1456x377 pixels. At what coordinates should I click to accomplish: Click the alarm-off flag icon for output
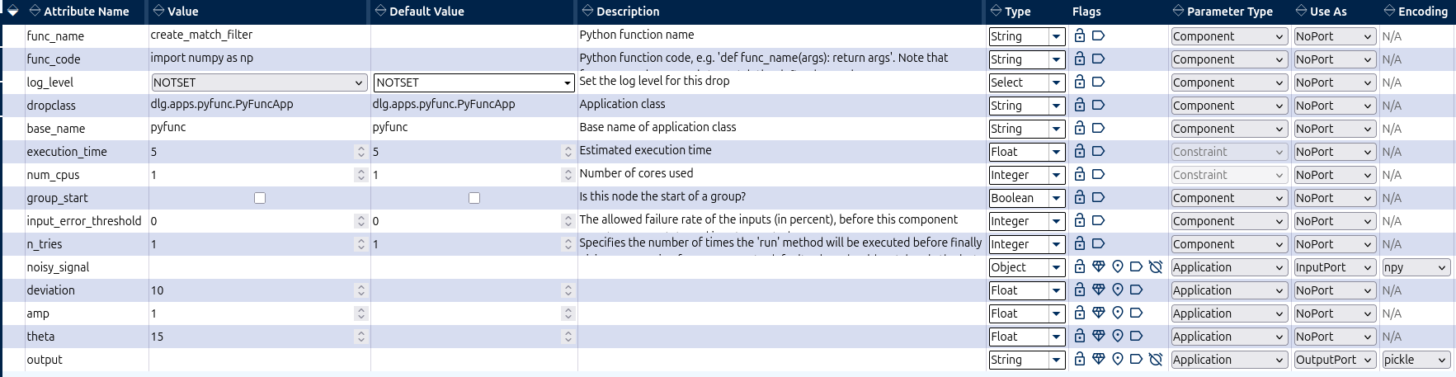tap(1156, 359)
